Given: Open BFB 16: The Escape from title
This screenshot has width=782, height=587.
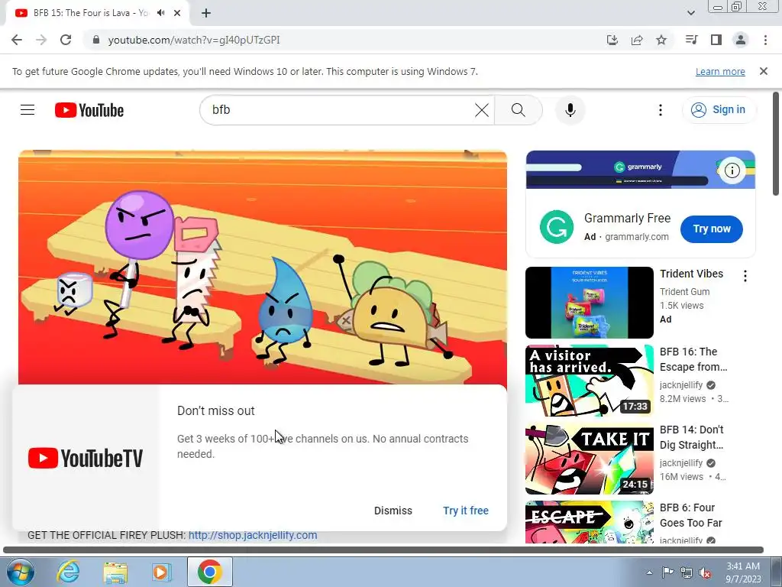Looking at the screenshot, I should click(x=693, y=359).
